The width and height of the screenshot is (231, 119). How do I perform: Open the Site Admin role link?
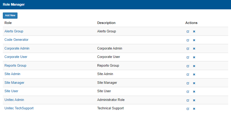coord(13,74)
